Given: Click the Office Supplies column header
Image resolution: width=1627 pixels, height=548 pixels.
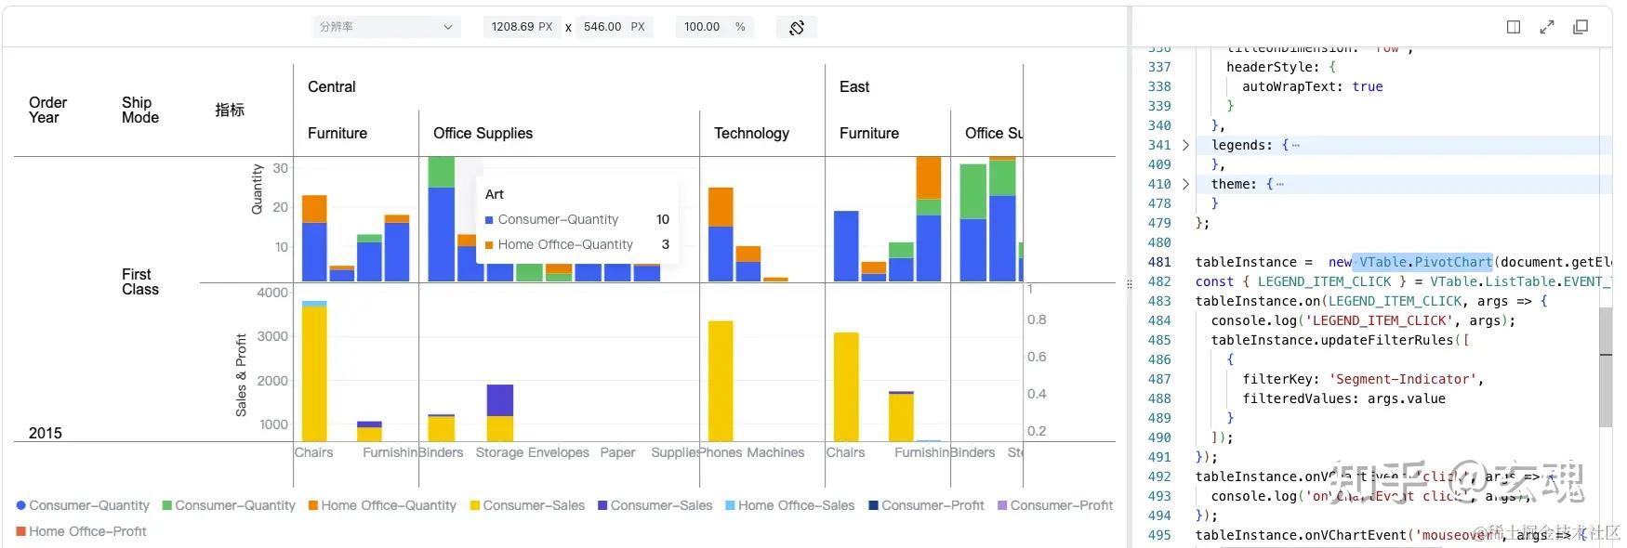Looking at the screenshot, I should 483,133.
